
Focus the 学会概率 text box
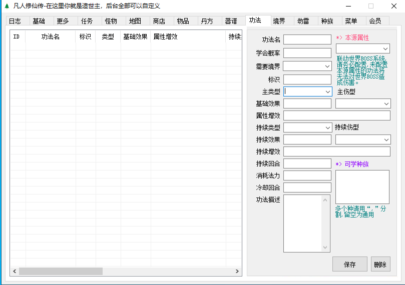307,53
